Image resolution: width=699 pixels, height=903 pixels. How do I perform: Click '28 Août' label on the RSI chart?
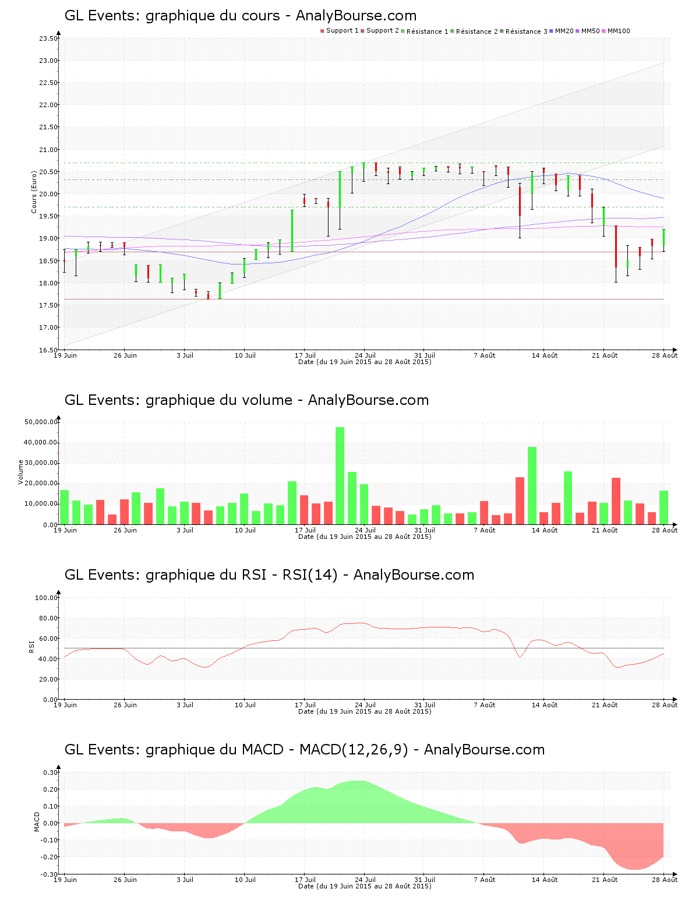[665, 705]
